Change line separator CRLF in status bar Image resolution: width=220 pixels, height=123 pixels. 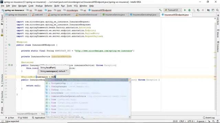tap(183, 121)
